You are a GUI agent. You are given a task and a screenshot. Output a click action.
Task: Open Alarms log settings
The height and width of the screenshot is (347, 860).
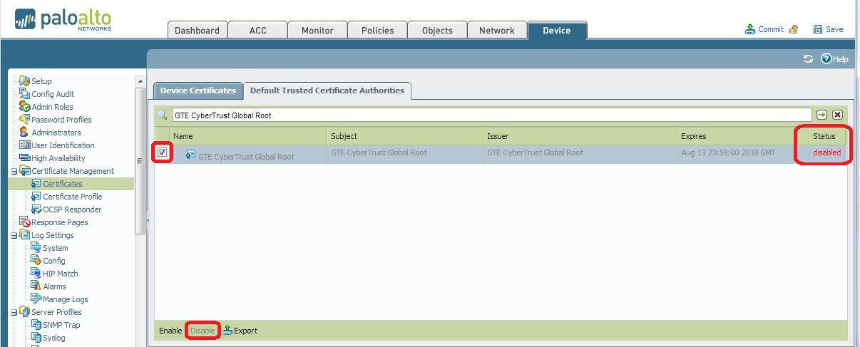[x=54, y=286]
